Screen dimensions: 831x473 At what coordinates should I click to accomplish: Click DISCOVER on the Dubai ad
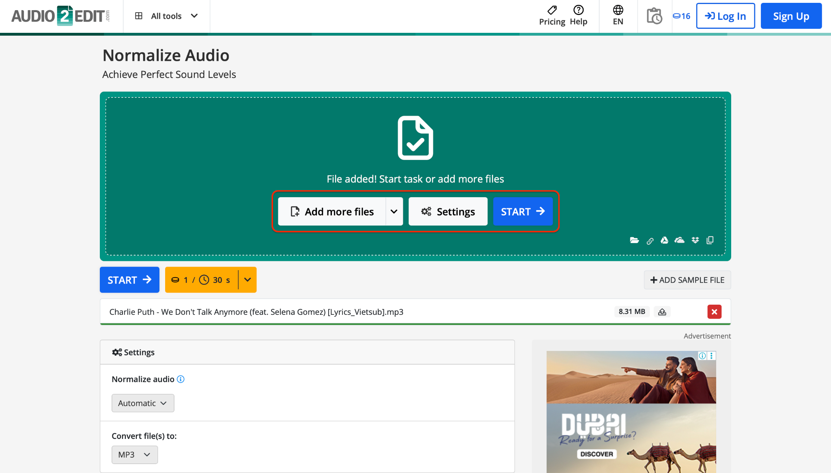(596, 454)
